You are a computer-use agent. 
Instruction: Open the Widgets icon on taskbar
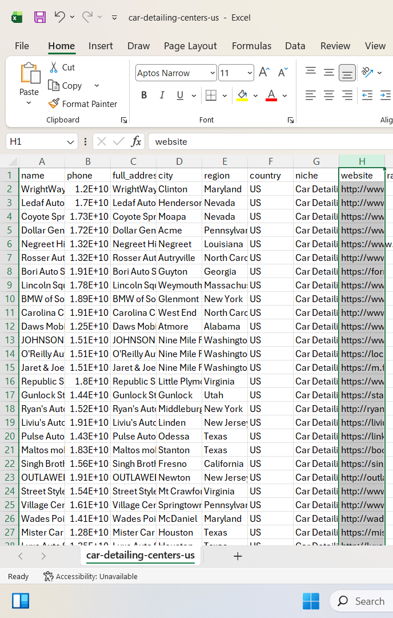[21, 601]
